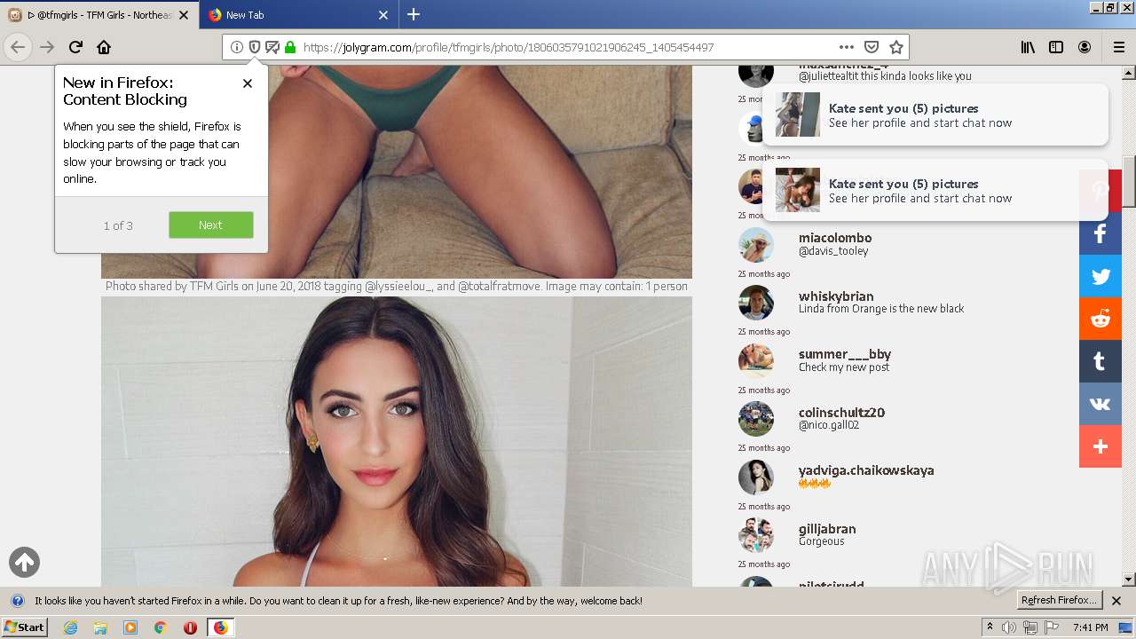
Task: Open the yadviga.chaikowskaya commenter profile
Action: (866, 470)
